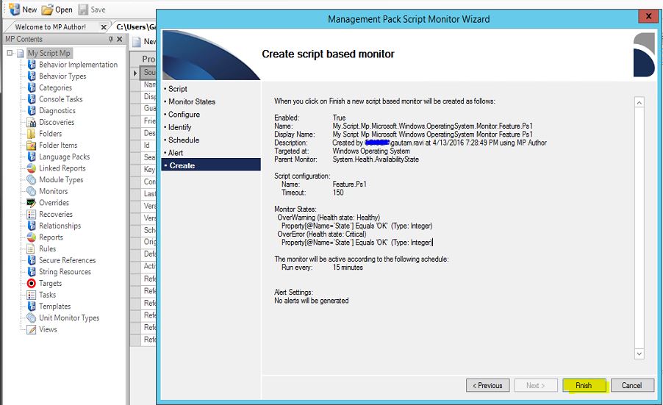This screenshot has height=405, width=663.
Task: Select the Create wizard step
Action: pyautogui.click(x=211, y=165)
